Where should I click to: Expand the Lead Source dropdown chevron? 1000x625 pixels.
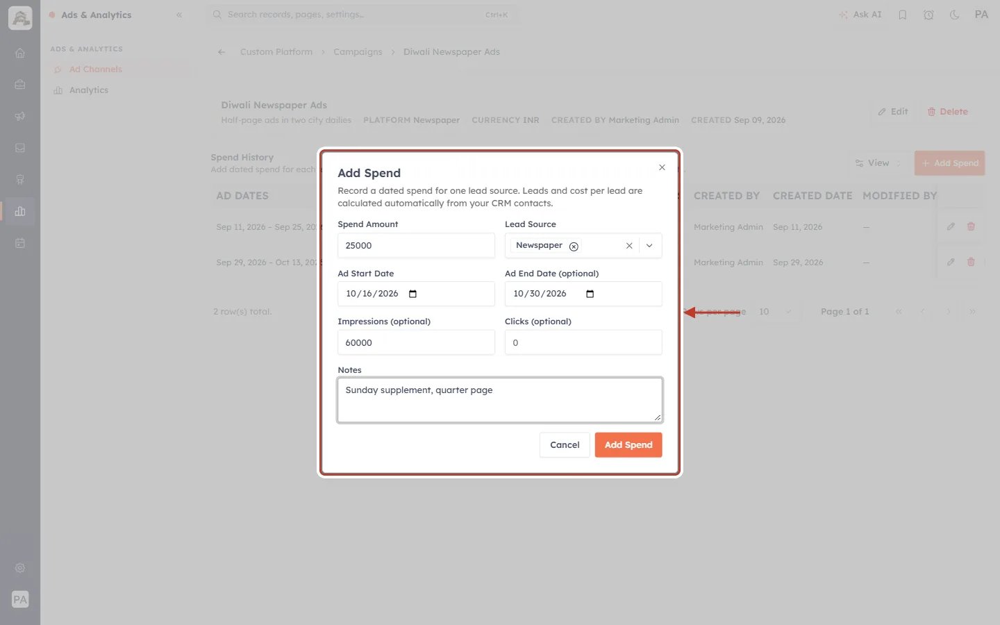click(649, 246)
